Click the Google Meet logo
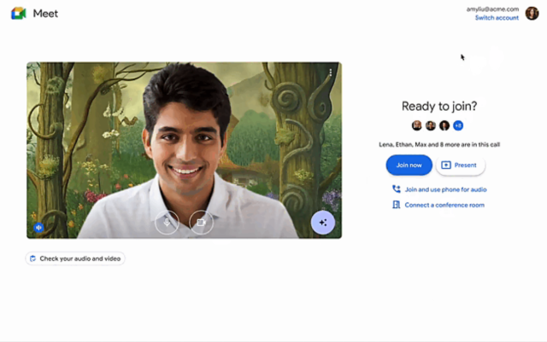The image size is (547, 342). click(18, 13)
